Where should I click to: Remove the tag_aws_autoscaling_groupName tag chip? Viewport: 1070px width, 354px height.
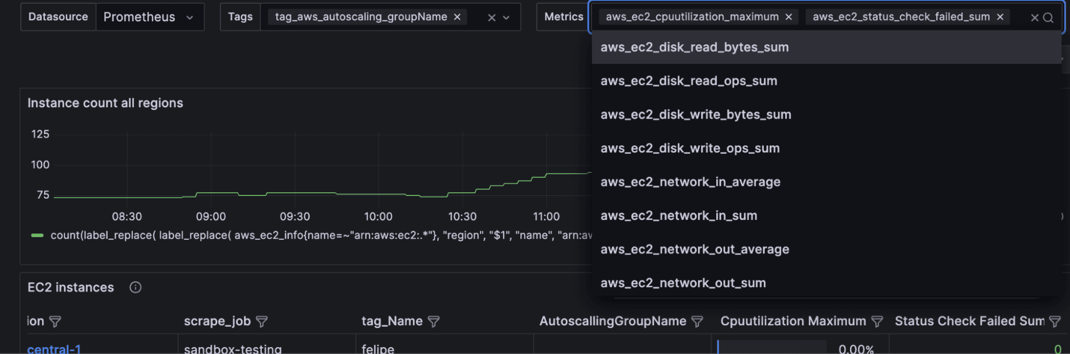457,17
